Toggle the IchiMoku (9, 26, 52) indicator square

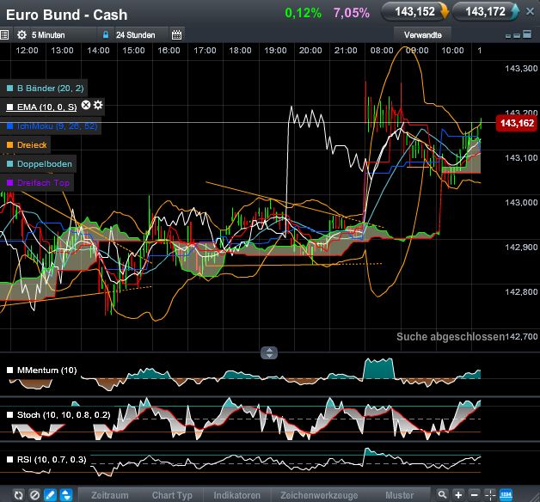point(10,126)
